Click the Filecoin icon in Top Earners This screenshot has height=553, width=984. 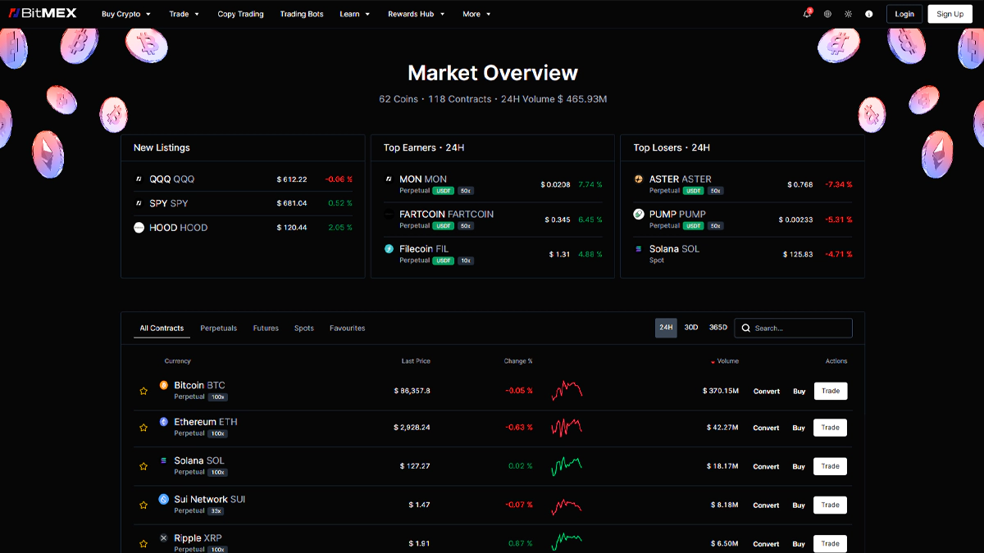(x=389, y=249)
